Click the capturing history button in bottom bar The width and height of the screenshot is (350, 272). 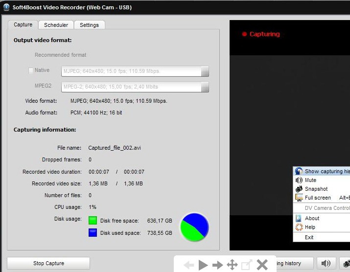295,263
